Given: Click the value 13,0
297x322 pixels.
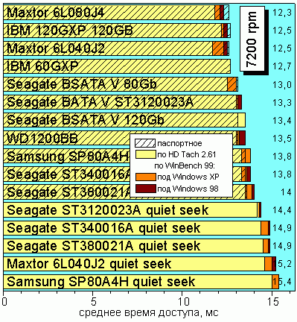Looking at the screenshot, I should (x=282, y=85).
